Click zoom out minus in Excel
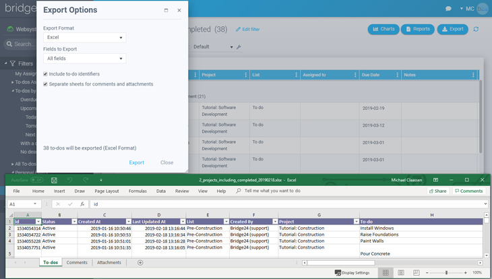The height and width of the screenshot is (279, 492). click(x=427, y=273)
